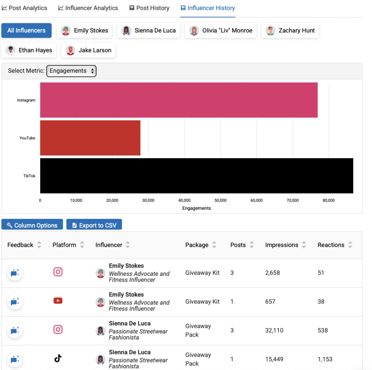Select the TikTok icon in Sienna De Luca's row
The image size is (372, 370).
pos(57,358)
